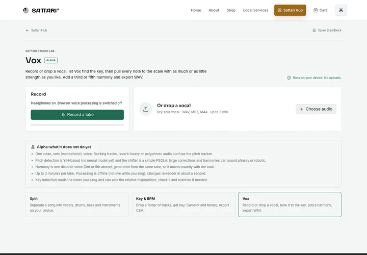Click the 'SATTARI STUDIO LAB' label
Image resolution: width=367 pixels, height=255 pixels.
coord(40,51)
